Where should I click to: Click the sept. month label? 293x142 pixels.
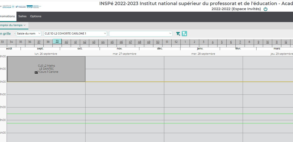point(40,49)
